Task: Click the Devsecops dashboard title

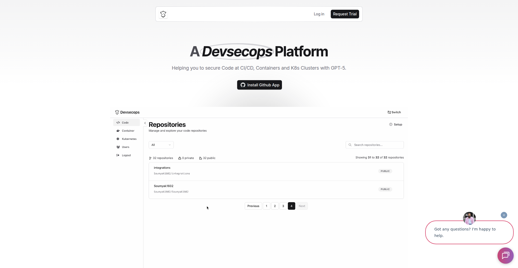Action: (130, 112)
